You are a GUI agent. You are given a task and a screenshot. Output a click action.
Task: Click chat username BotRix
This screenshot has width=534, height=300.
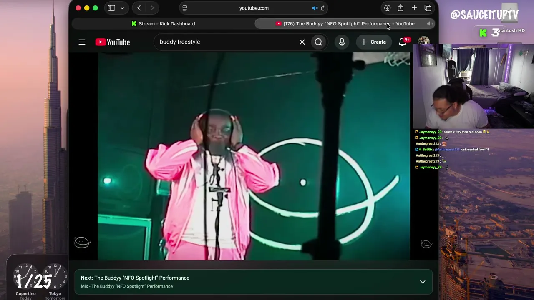pos(427,150)
